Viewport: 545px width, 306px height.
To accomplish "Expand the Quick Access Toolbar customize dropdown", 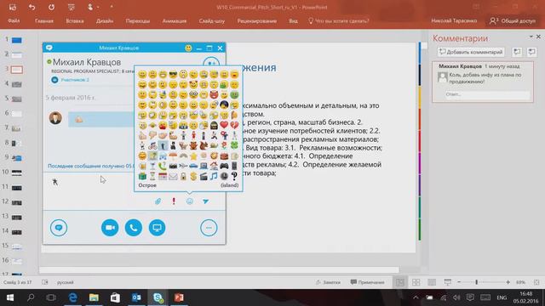I will point(112,7).
